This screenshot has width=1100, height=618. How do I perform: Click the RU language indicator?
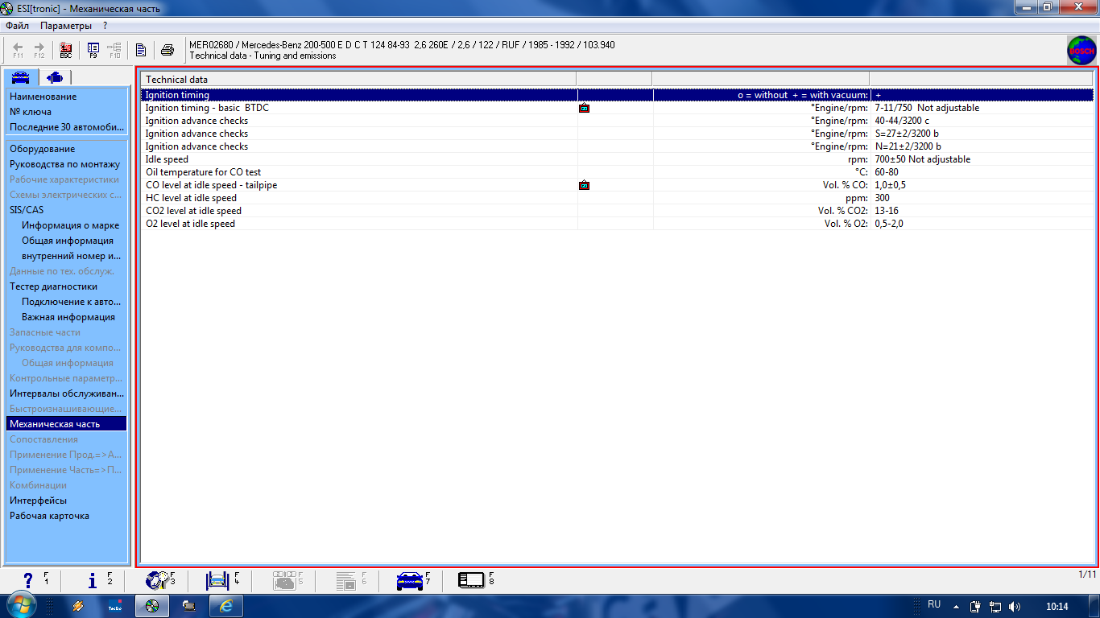[x=934, y=604]
